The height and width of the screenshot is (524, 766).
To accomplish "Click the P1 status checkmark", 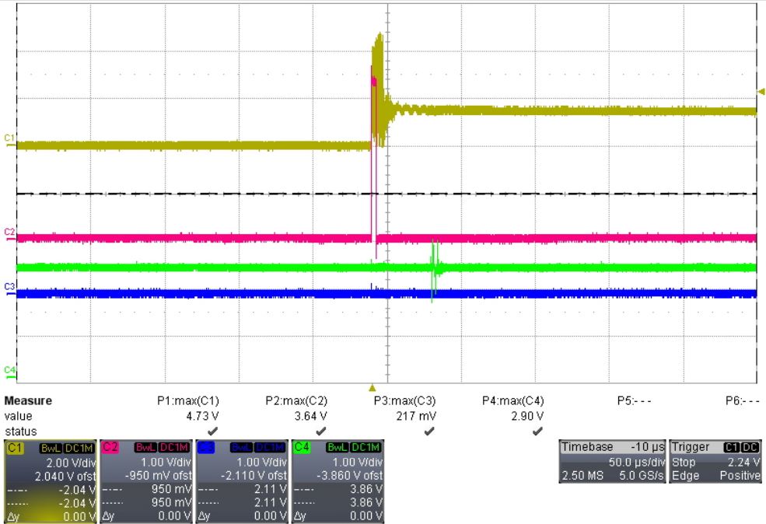I will point(212,431).
